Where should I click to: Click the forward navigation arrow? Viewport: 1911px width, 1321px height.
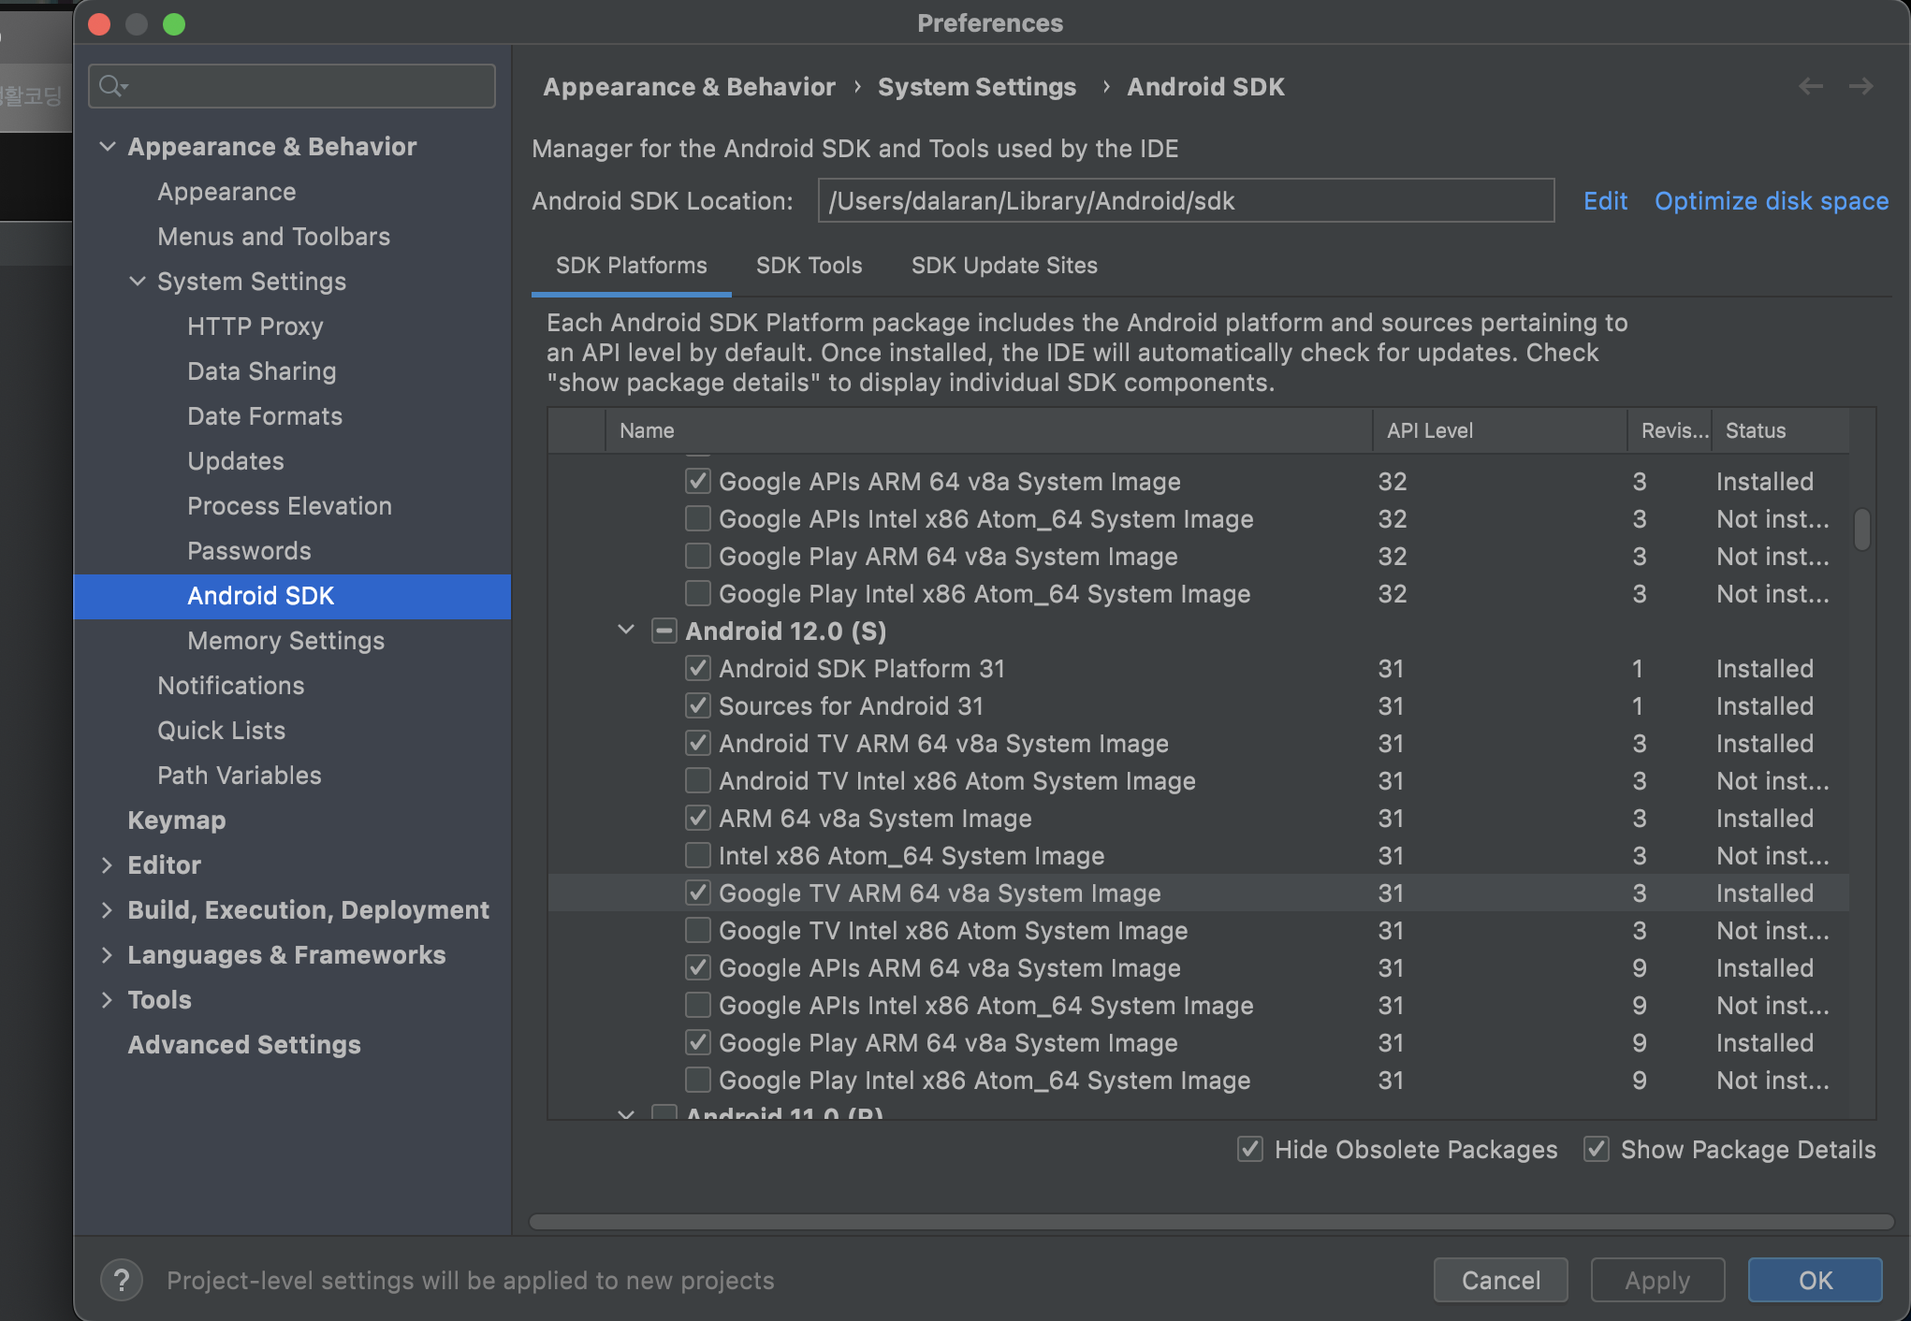pyautogui.click(x=1861, y=86)
